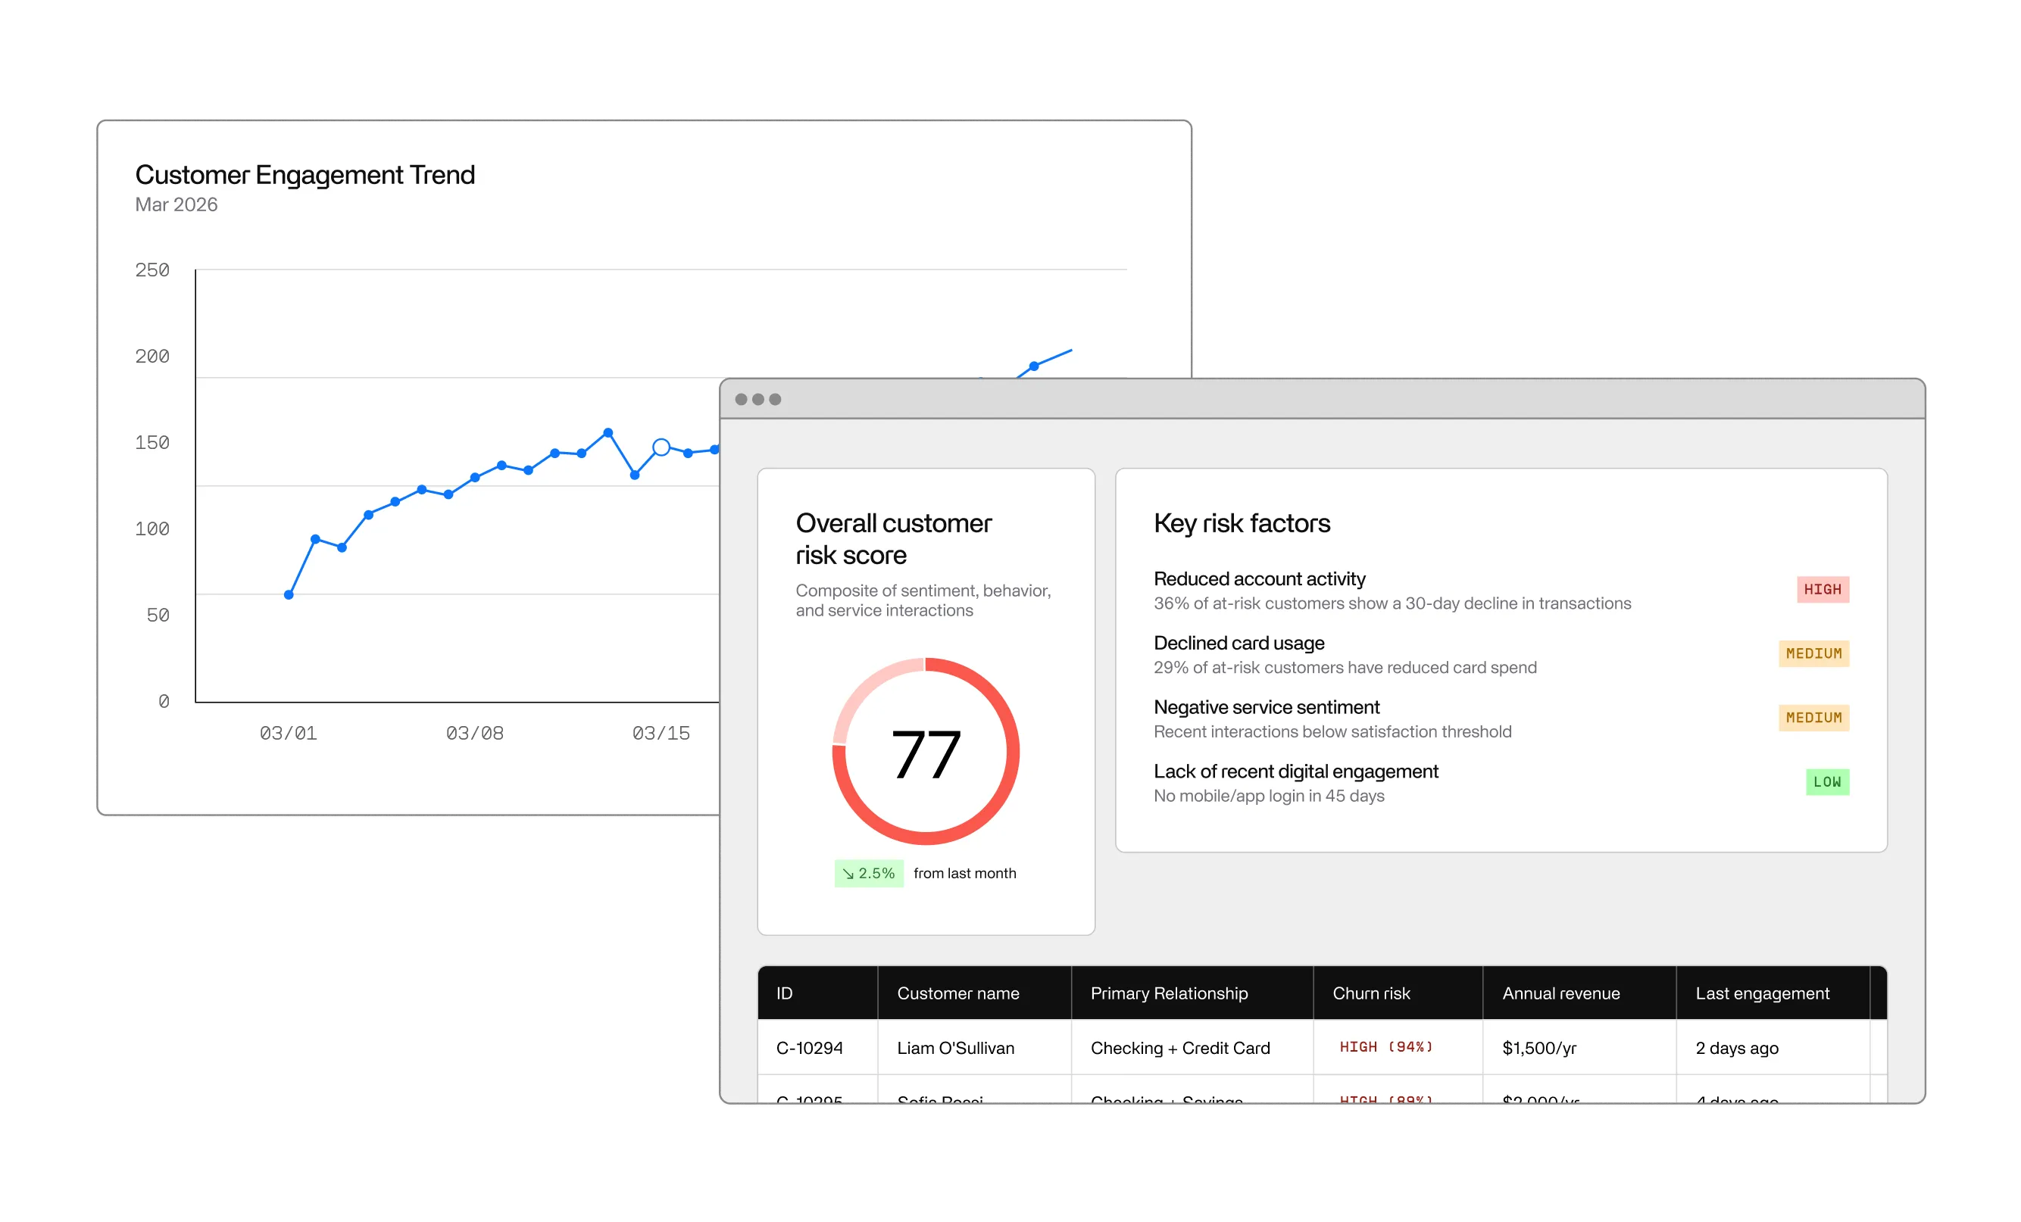Click the HIGH (94%) churn risk entry
Viewport: 2021px width, 1222px height.
pos(1386,1047)
